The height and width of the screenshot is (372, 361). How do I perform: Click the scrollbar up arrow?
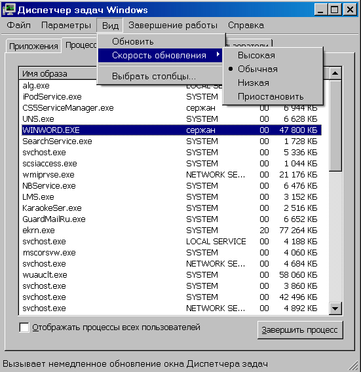point(335,73)
